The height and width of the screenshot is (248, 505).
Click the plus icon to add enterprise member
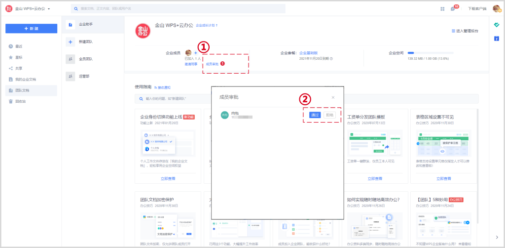195,53
